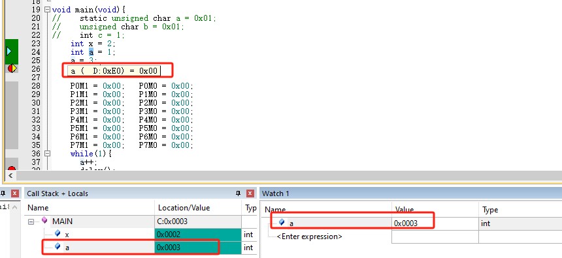562x258 pixels.
Task: Click the 'a++;' statement on line 37
Action: point(88,162)
